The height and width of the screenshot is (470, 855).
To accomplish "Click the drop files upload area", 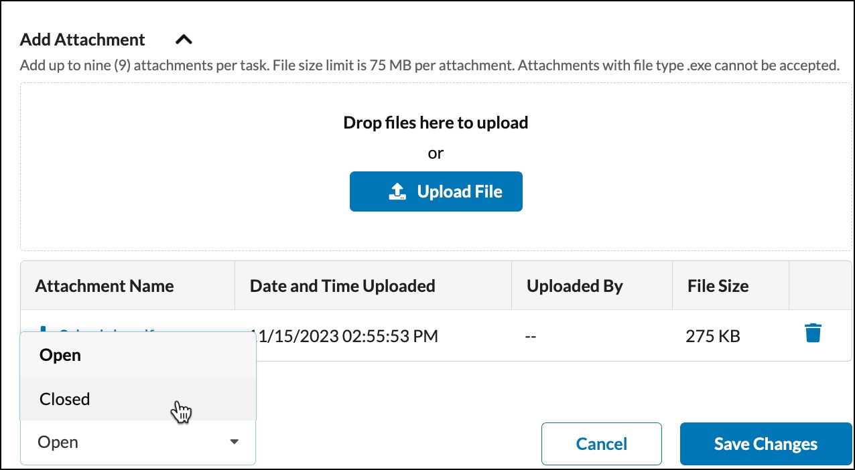I will [x=436, y=167].
